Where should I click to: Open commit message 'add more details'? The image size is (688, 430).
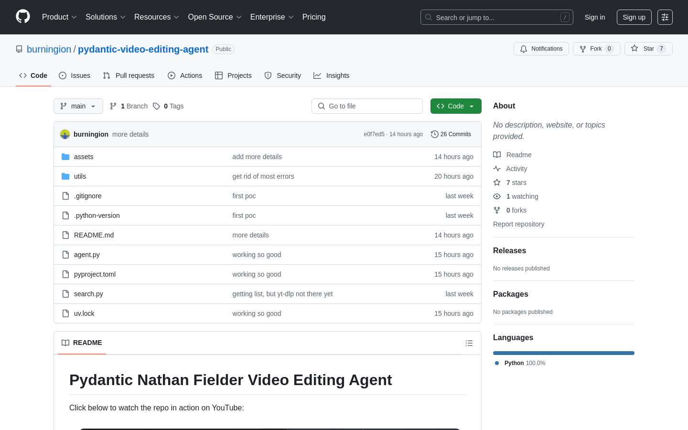coord(257,157)
